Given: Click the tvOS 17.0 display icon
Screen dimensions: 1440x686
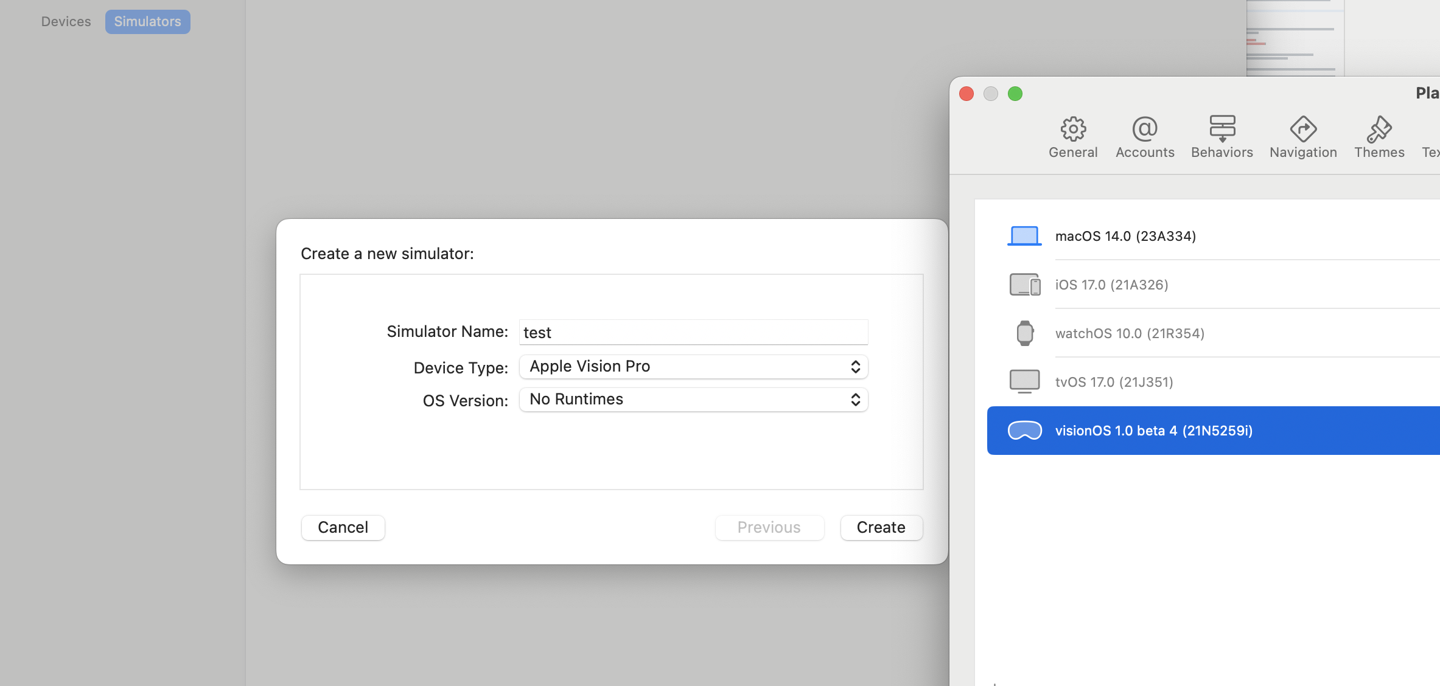Looking at the screenshot, I should 1024,382.
